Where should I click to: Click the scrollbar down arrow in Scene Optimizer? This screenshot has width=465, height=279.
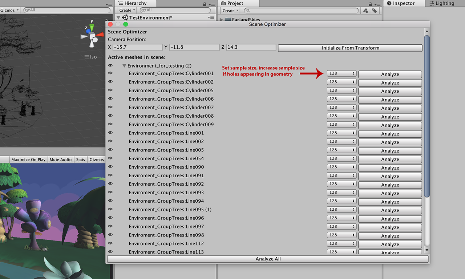tap(427, 250)
